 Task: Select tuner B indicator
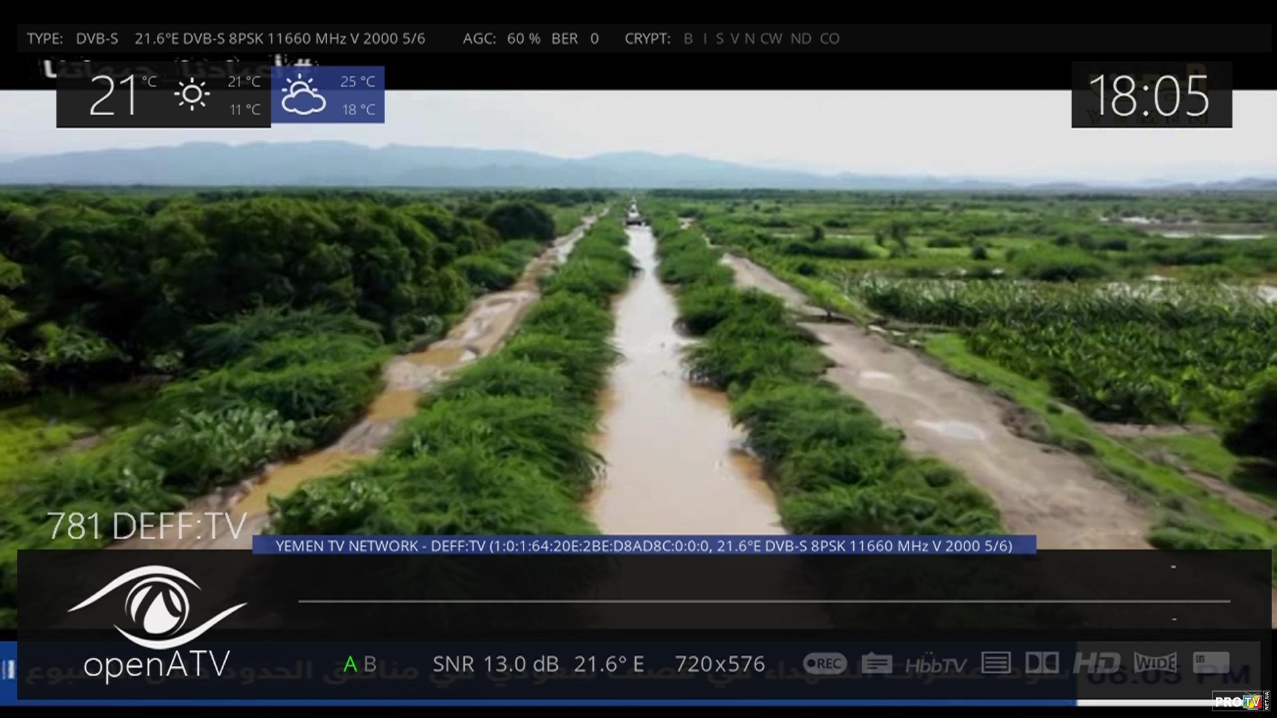pyautogui.click(x=370, y=664)
